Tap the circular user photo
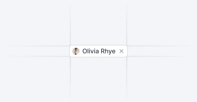Image resolution: width=197 pixels, height=102 pixels. coord(76,51)
